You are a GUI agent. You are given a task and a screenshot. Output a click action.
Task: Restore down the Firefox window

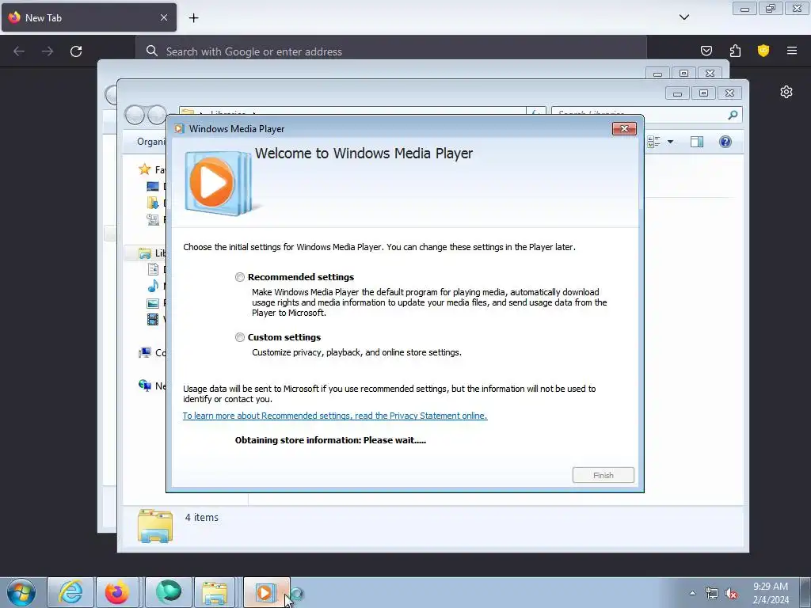[771, 9]
